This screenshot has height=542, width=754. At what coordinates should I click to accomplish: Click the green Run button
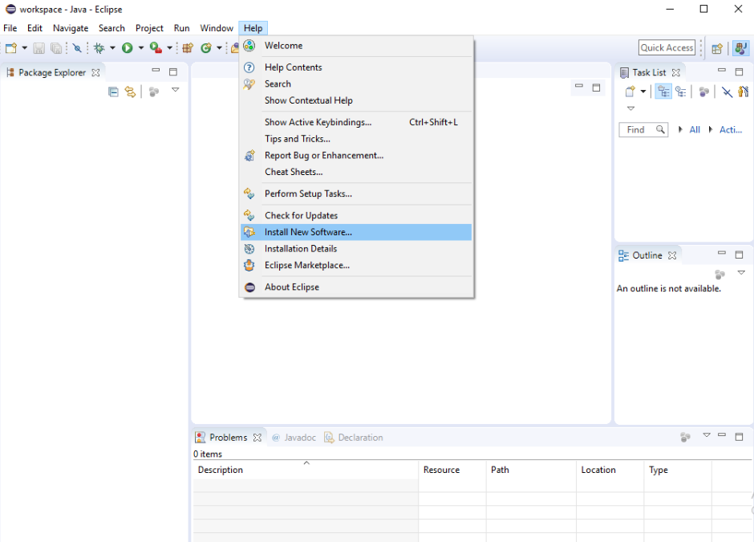[128, 47]
